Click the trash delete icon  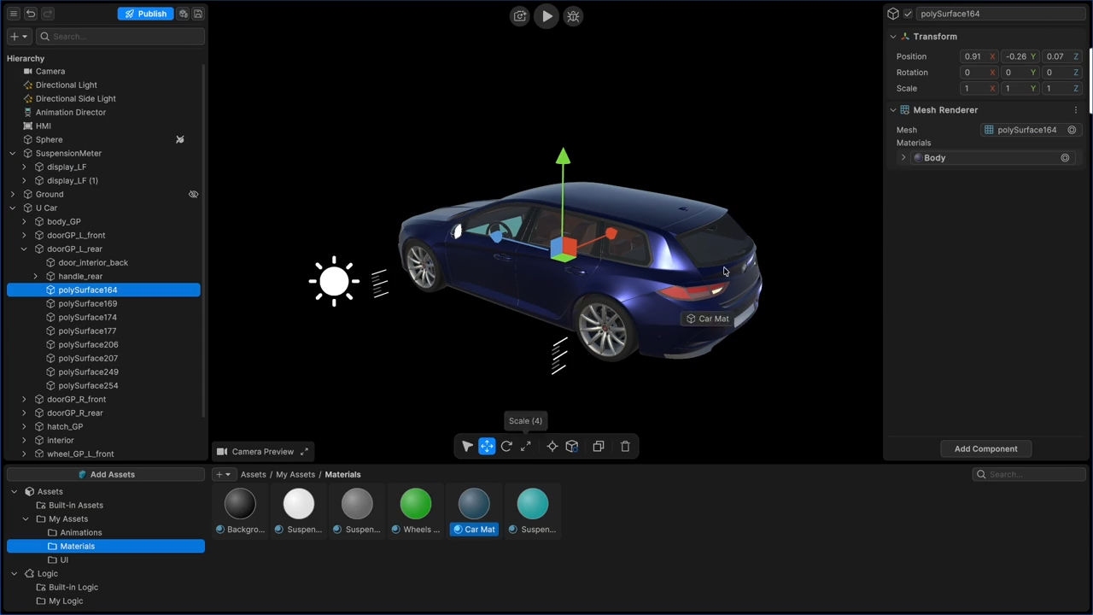tap(625, 446)
